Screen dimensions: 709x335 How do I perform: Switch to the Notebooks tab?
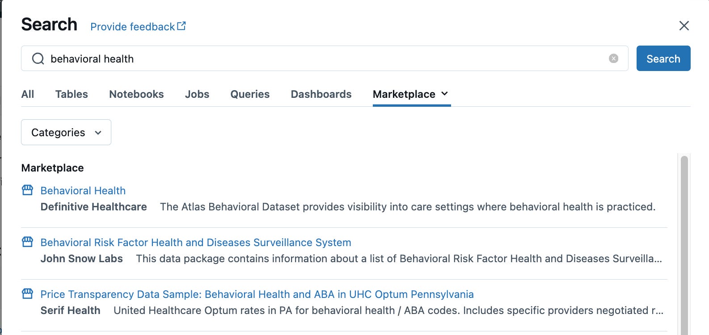tap(136, 94)
